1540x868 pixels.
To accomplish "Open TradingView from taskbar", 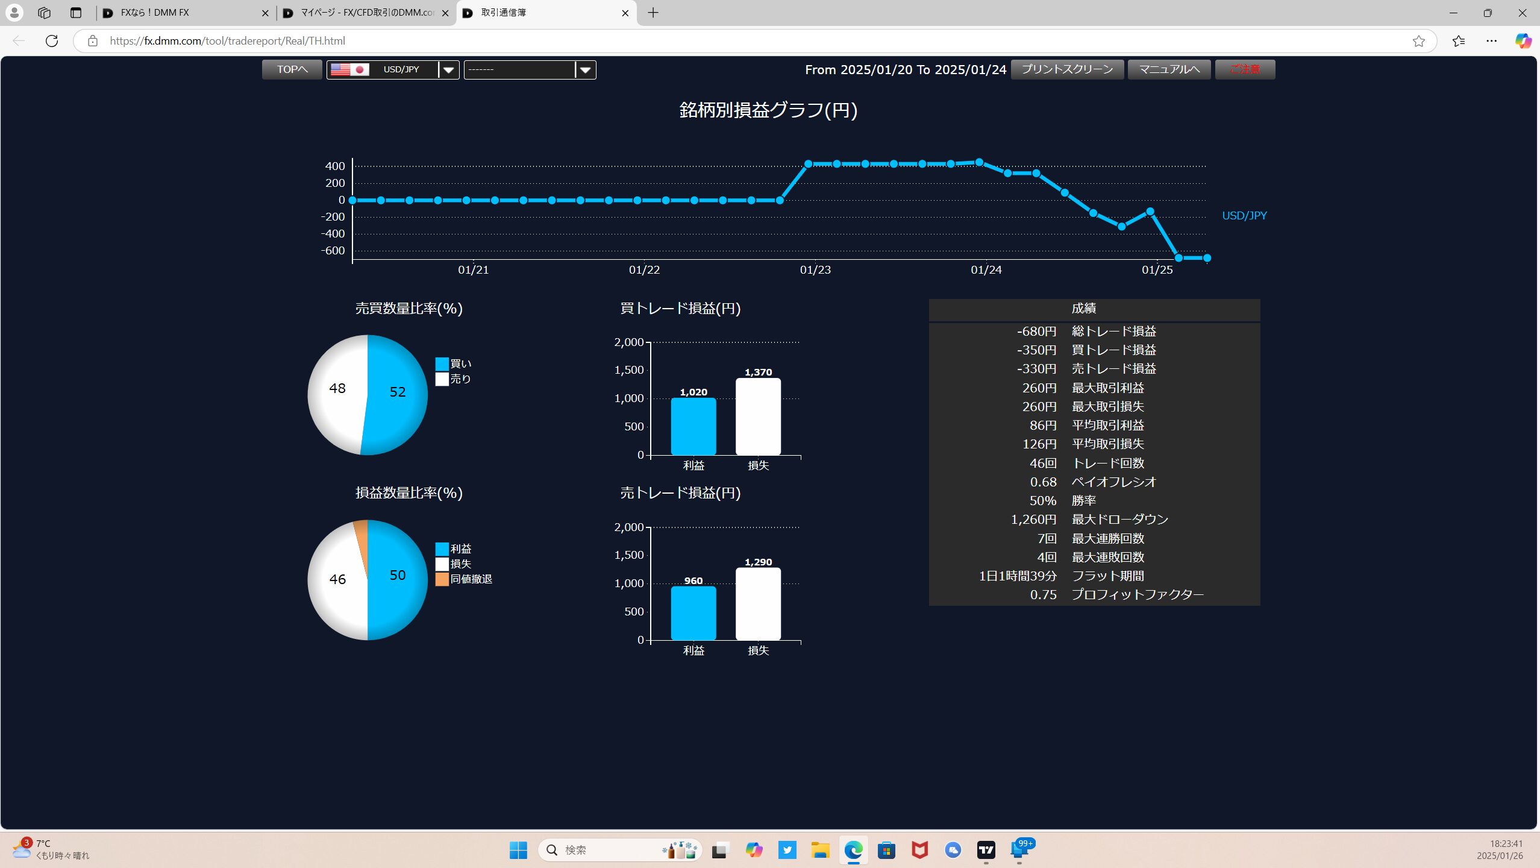I will pyautogui.click(x=986, y=850).
